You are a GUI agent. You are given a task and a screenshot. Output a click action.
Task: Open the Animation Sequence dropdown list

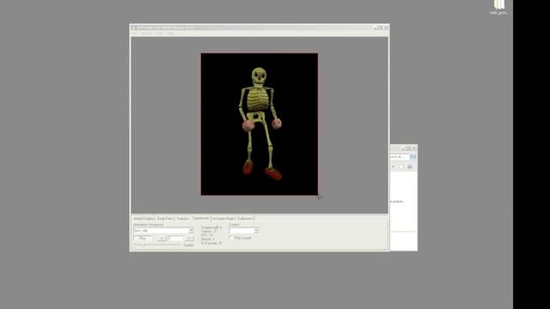(x=191, y=230)
